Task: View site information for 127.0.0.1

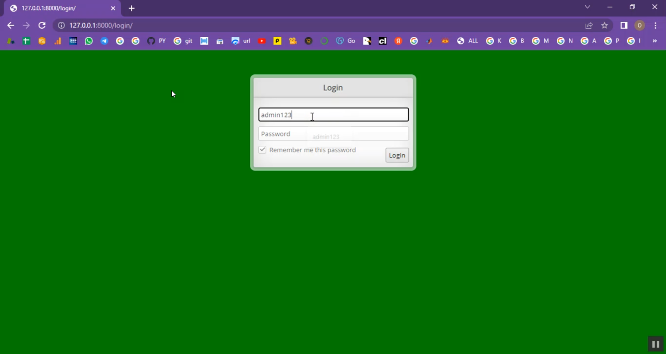Action: [x=61, y=25]
